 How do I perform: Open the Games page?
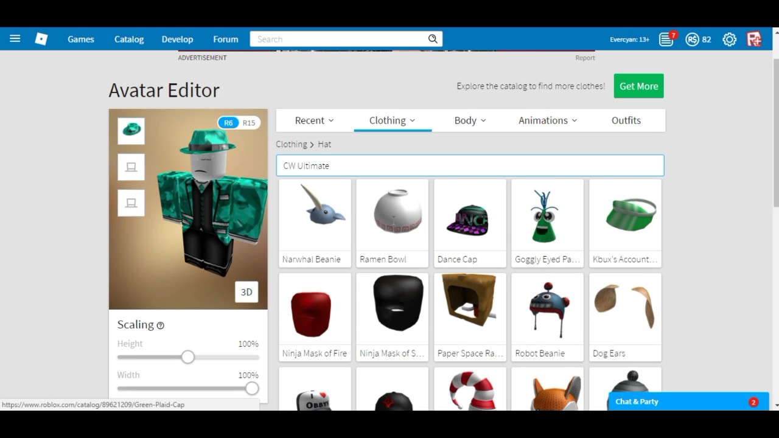coord(81,40)
